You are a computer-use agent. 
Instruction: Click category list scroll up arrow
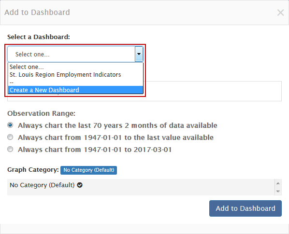[278, 183]
